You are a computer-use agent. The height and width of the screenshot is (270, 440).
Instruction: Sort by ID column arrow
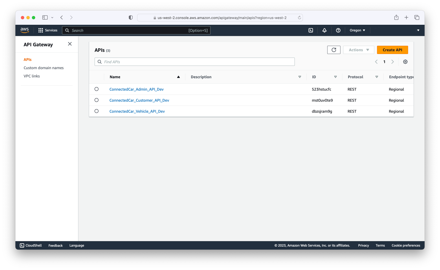click(x=335, y=77)
